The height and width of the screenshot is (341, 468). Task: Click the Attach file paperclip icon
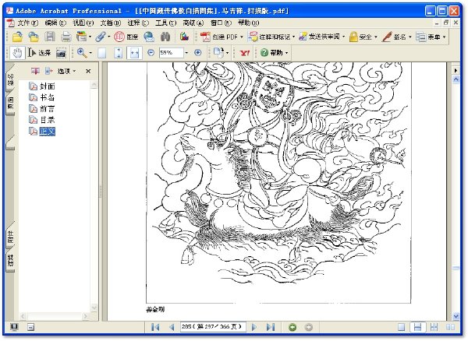[x=101, y=37]
